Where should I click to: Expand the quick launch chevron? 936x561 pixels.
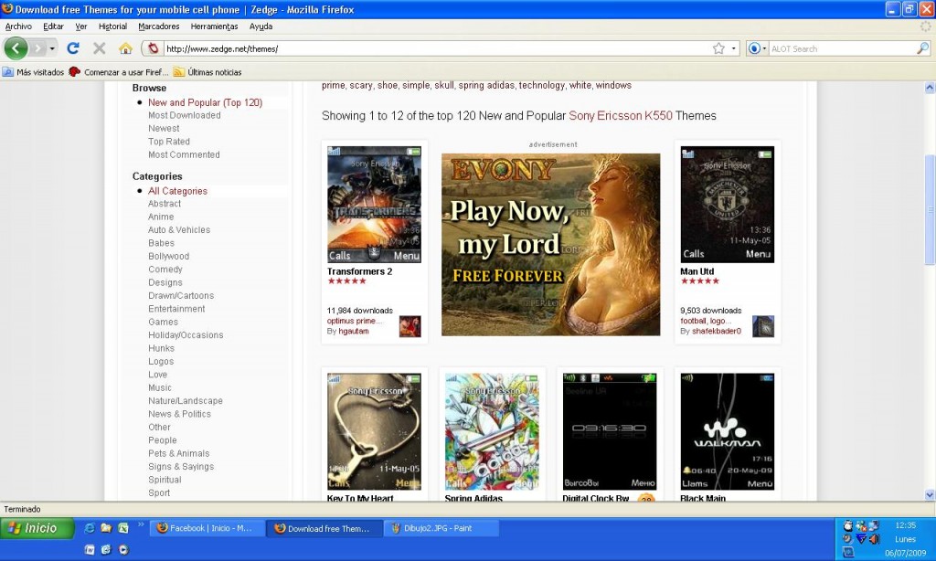tap(141, 524)
